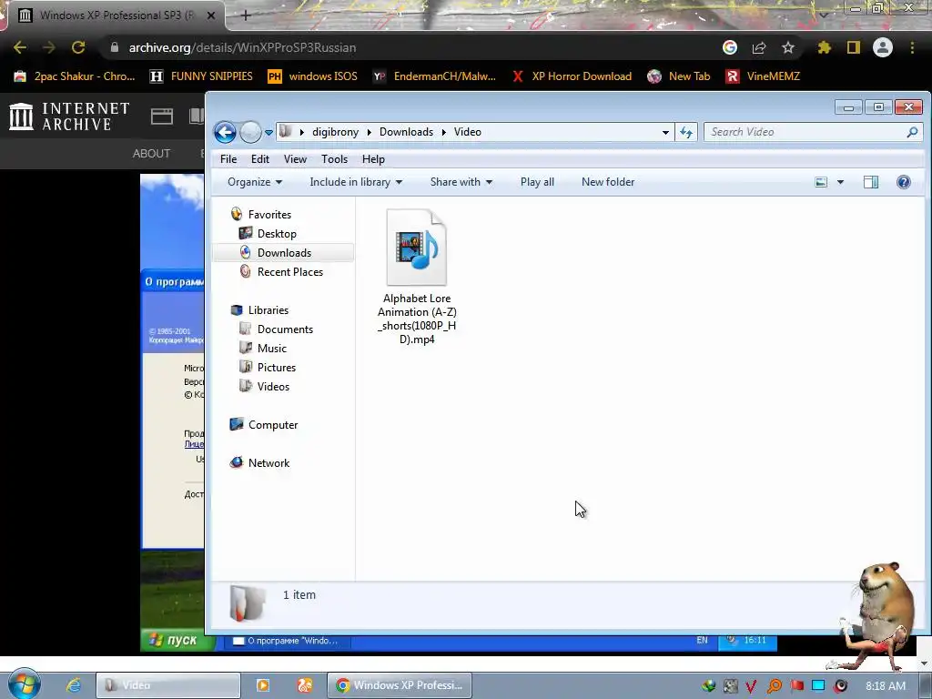932x699 pixels.
Task: Open Chrome extensions puzzle icon
Action: tap(825, 47)
